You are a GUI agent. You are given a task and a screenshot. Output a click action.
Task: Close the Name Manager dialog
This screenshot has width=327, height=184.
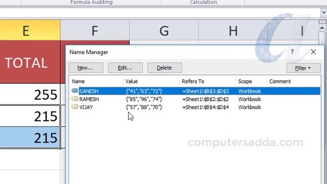(x=313, y=52)
